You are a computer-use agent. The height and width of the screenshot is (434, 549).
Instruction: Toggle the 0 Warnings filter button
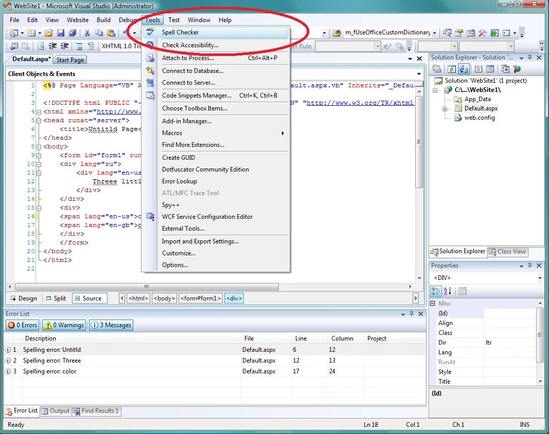point(64,325)
